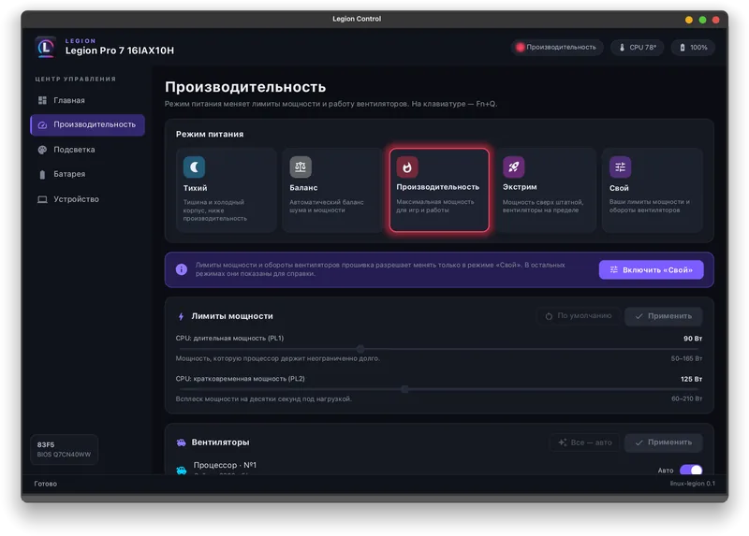This screenshot has height=536, width=749.
Task: Click the fan icon beside Процессор · №1
Action: click(x=181, y=471)
